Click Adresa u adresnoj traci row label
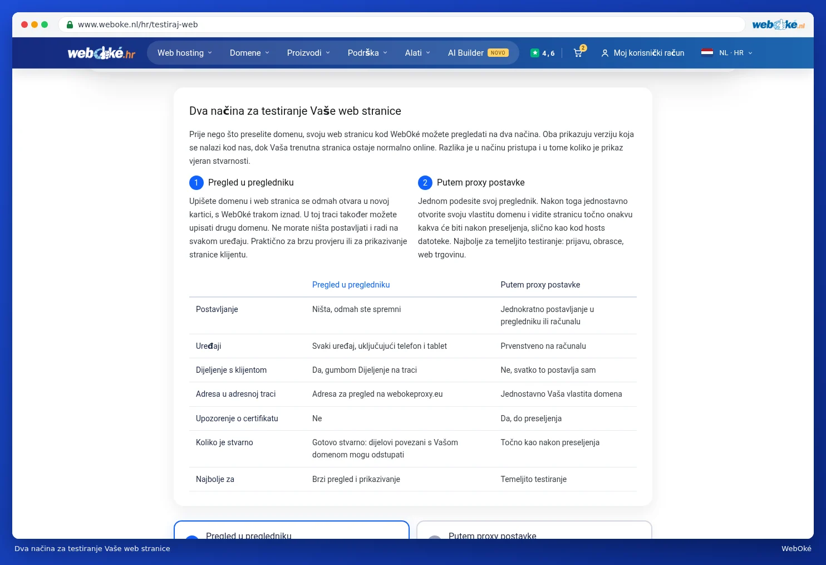 (x=235, y=394)
